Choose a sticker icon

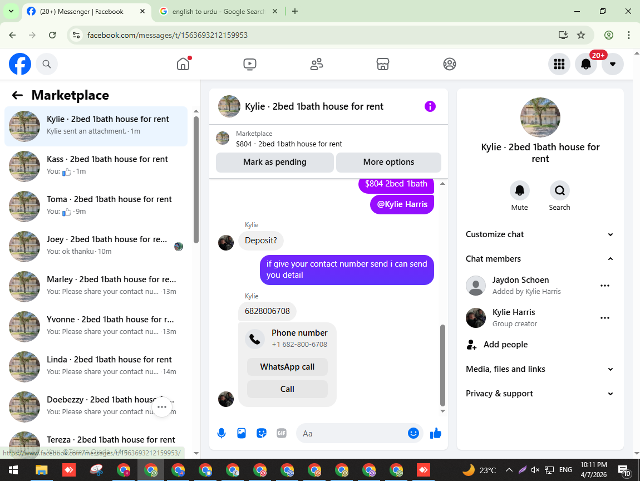pos(262,433)
